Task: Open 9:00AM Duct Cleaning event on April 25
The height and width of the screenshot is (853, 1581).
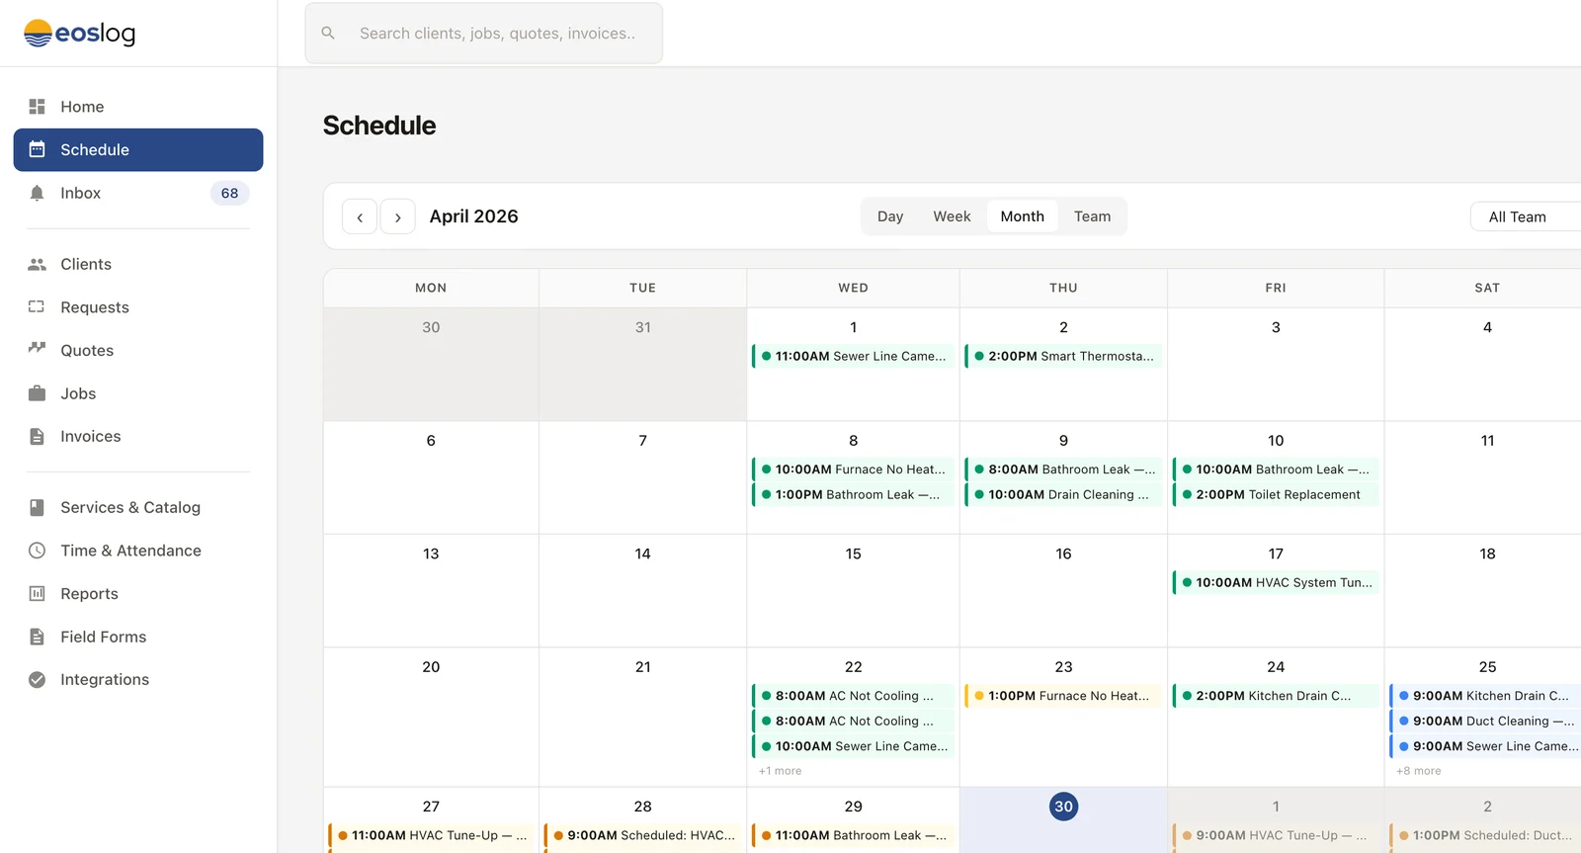Action: click(1485, 721)
